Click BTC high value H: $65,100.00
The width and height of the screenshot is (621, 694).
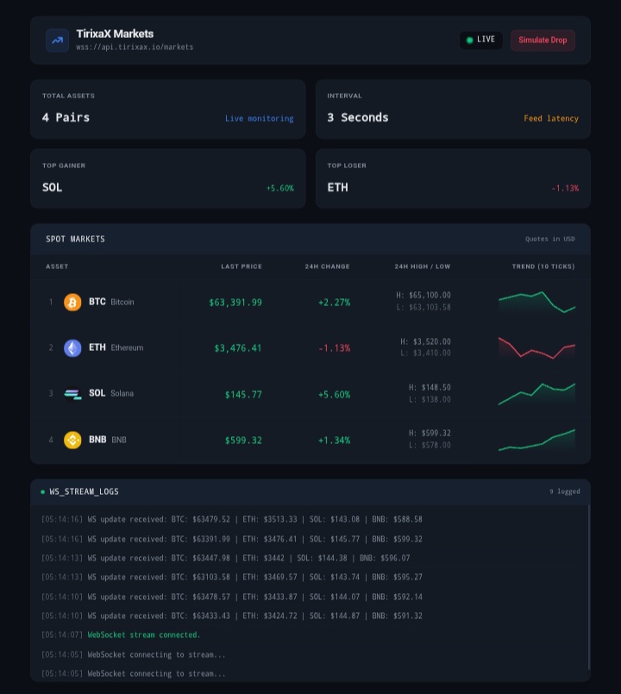point(423,295)
